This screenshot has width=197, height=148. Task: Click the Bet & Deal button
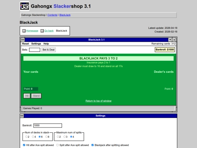point(49,50)
